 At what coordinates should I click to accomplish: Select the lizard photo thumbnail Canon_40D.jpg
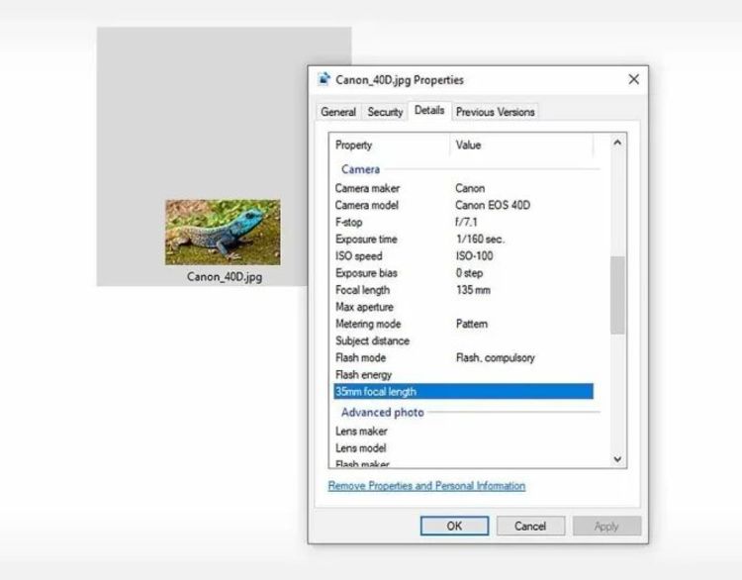coord(223,232)
